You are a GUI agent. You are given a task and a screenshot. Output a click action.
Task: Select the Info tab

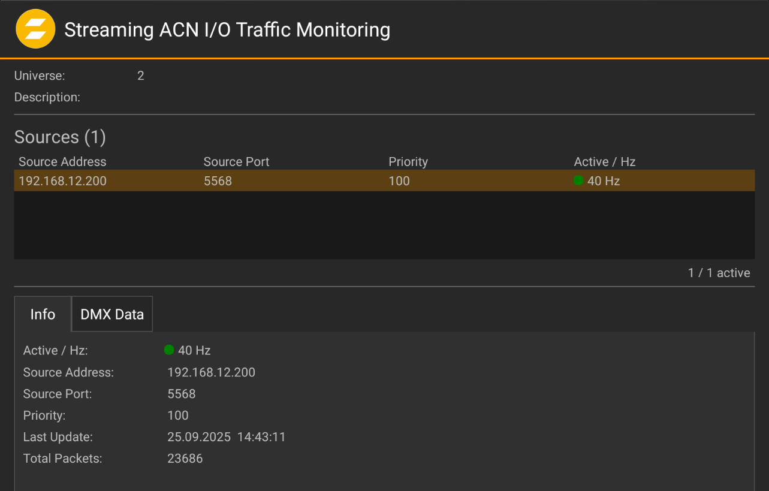[x=43, y=314]
